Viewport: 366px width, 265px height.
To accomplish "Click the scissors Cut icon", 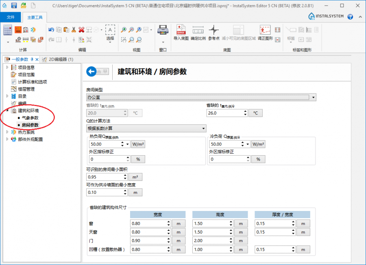I will coord(74,30).
